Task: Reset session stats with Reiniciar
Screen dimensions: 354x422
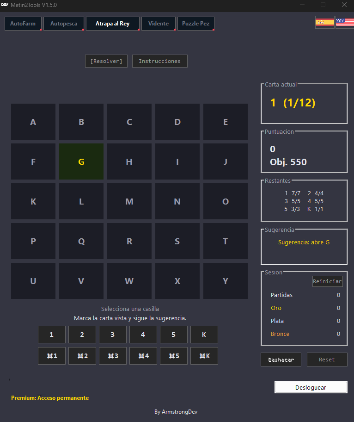Action: [x=327, y=281]
